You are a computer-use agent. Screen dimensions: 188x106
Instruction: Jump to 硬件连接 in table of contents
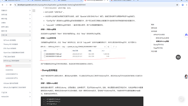coord(154,28)
